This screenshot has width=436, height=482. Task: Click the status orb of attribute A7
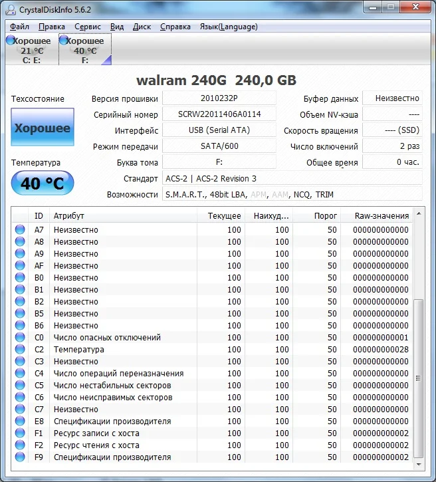(20, 229)
